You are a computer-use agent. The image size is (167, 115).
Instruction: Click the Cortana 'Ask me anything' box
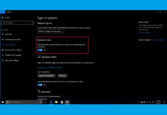click(24, 102)
